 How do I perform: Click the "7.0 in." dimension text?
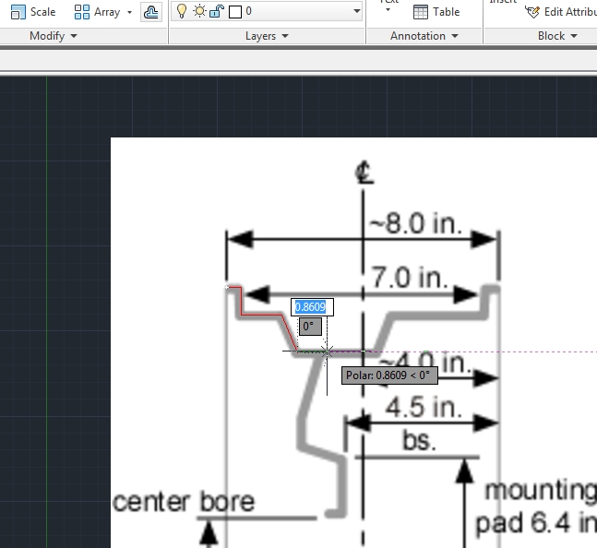tap(410, 277)
